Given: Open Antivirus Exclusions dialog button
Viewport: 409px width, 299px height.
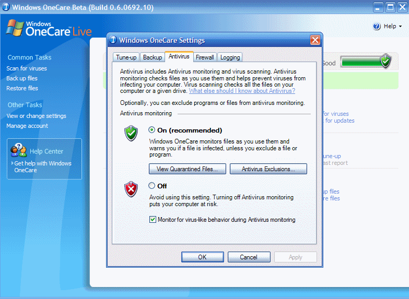Looking at the screenshot, I should [268, 169].
